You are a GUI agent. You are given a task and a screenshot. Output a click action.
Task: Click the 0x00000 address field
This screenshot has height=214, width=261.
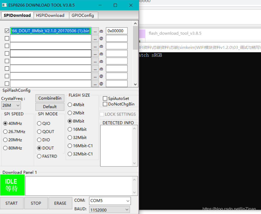(117, 31)
